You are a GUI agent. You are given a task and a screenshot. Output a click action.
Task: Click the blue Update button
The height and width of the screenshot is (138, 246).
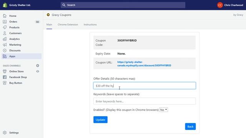(100, 120)
